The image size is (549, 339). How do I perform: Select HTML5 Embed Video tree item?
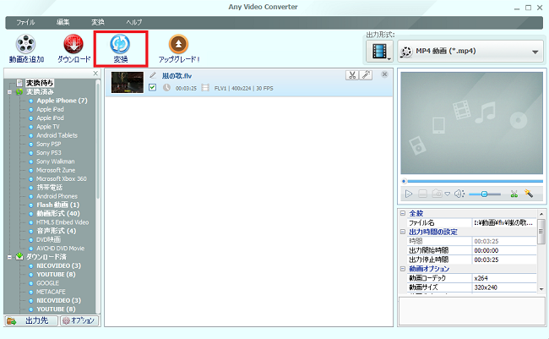(63, 222)
